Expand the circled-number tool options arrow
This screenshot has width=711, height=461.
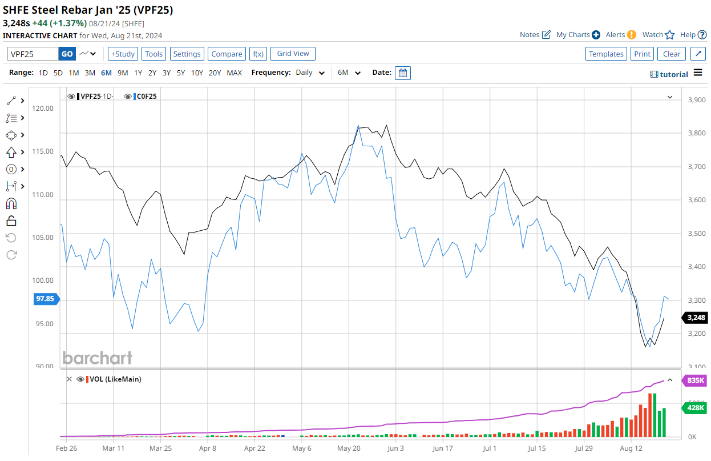pos(22,169)
